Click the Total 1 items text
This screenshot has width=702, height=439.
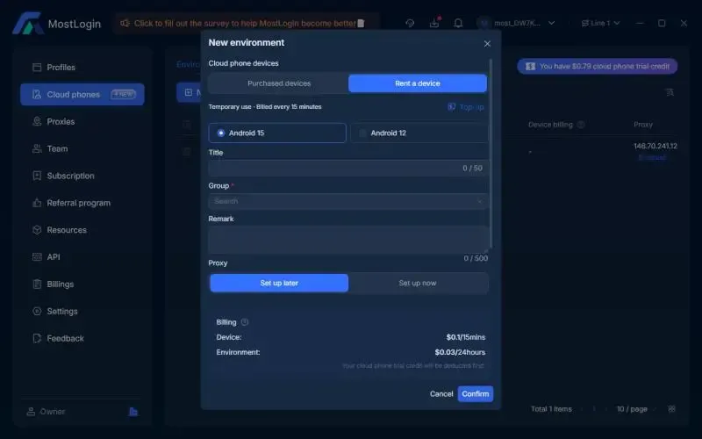coord(551,409)
